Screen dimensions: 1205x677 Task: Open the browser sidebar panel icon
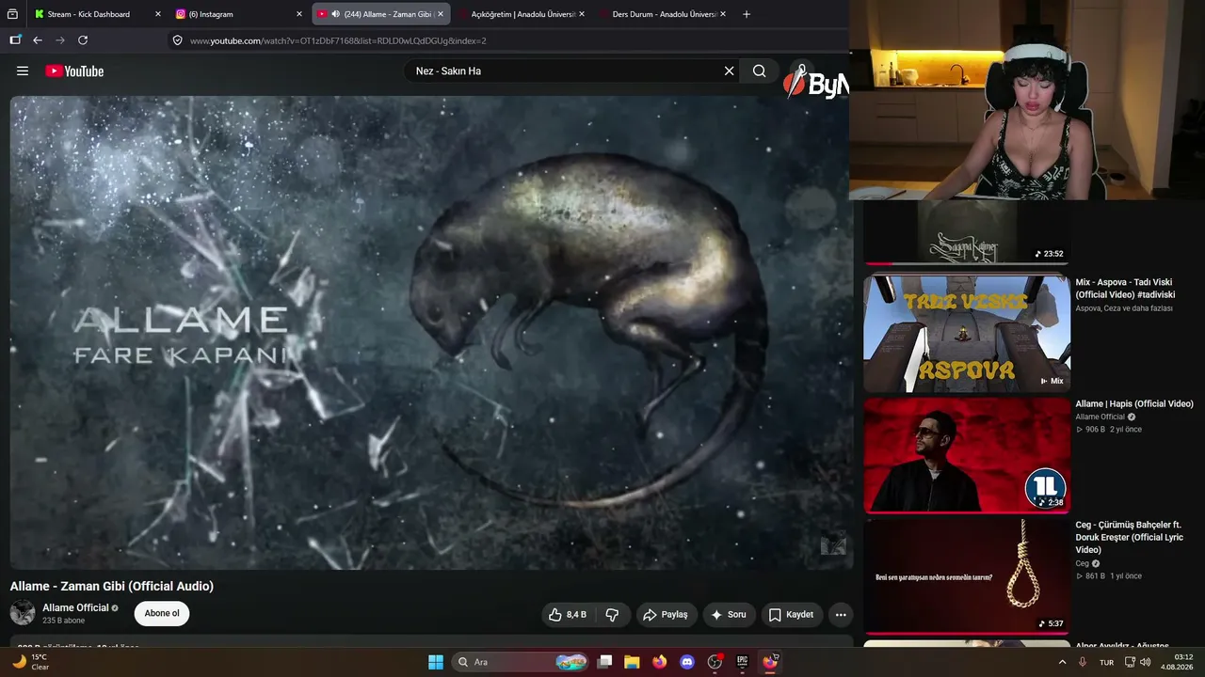pos(15,40)
